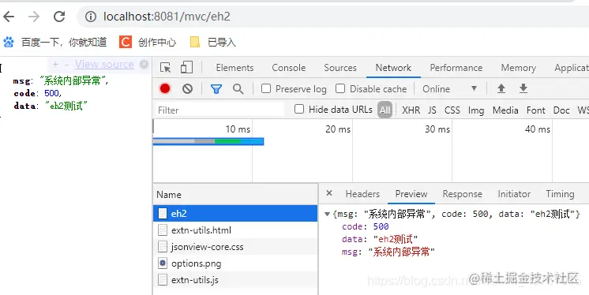Screen dimensions: 589x295
Task: Filter requests by CSS
Action: (x=452, y=110)
